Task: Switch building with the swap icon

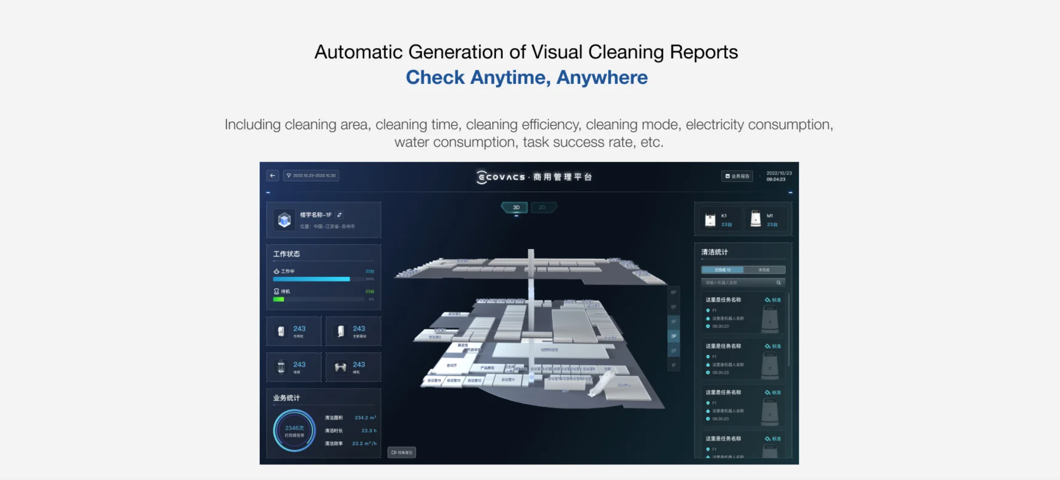Action: (339, 215)
